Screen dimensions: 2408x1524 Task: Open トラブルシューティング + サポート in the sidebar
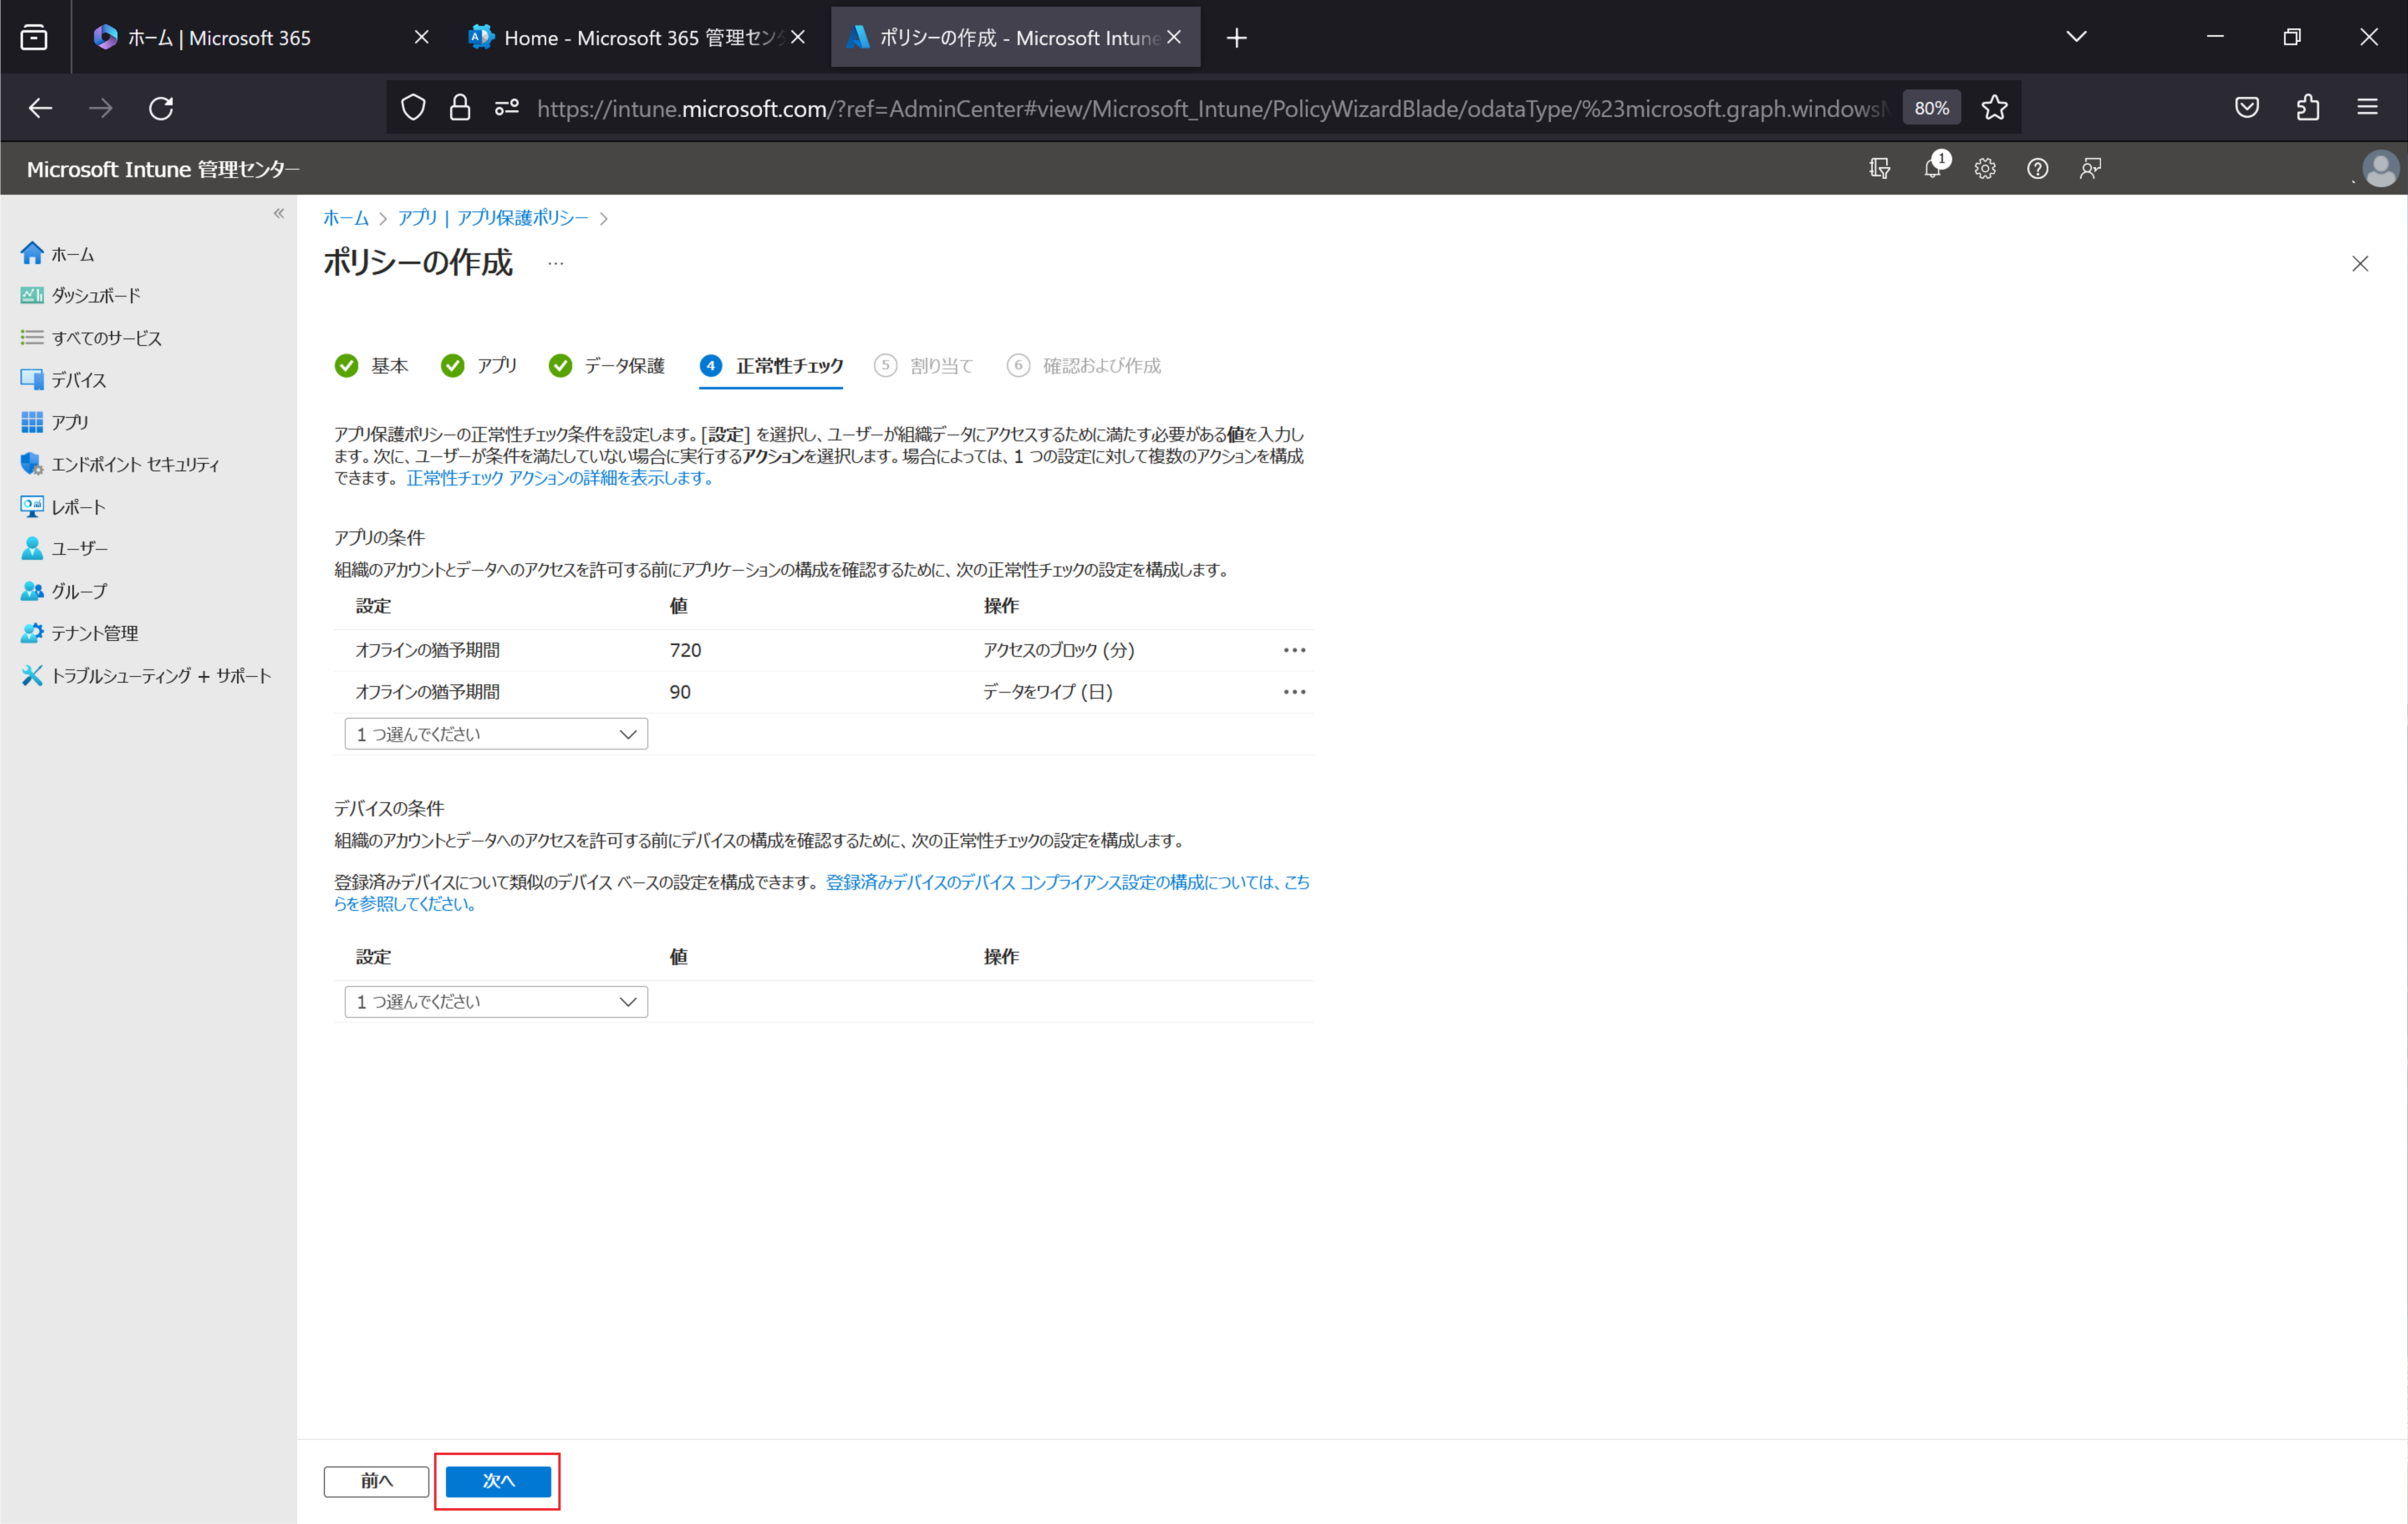160,676
